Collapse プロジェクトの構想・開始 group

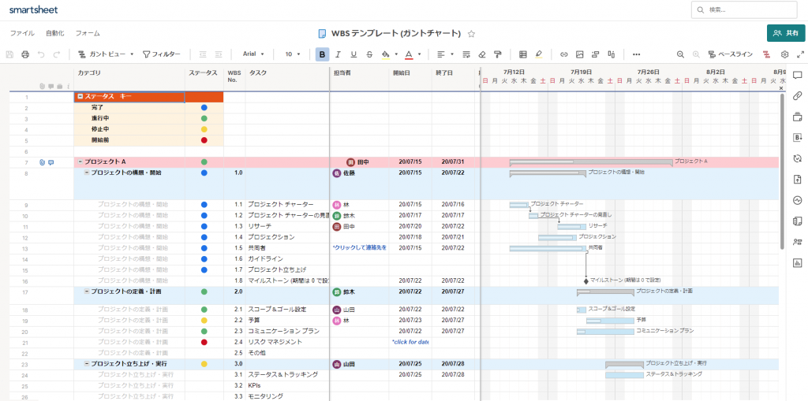87,173
